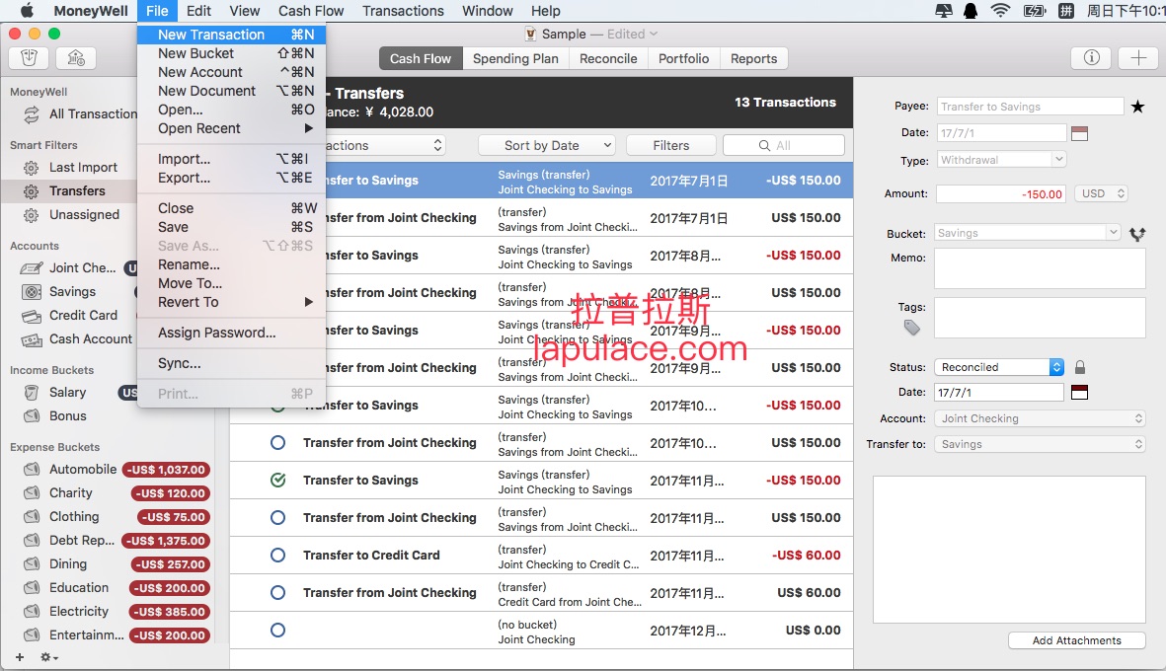Screen dimensions: 1166x671
Task: Click the Wi-Fi status icon
Action: coord(1001,11)
